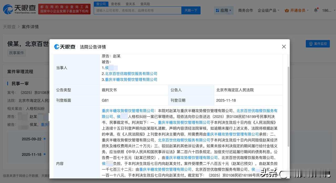Click the 2025-09-22 timeline marker
336x183 pixels.
coord(44,139)
